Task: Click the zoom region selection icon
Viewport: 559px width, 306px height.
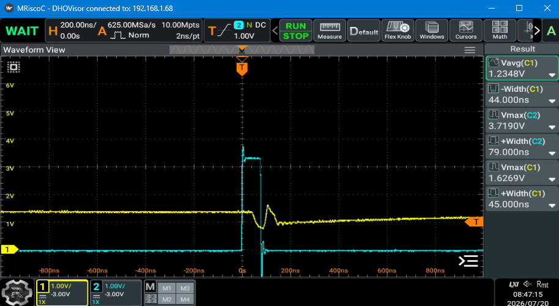Action: click(13, 67)
